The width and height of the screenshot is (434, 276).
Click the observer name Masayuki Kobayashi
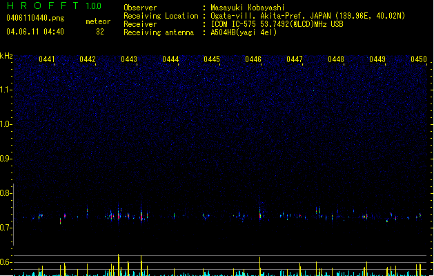(248, 8)
